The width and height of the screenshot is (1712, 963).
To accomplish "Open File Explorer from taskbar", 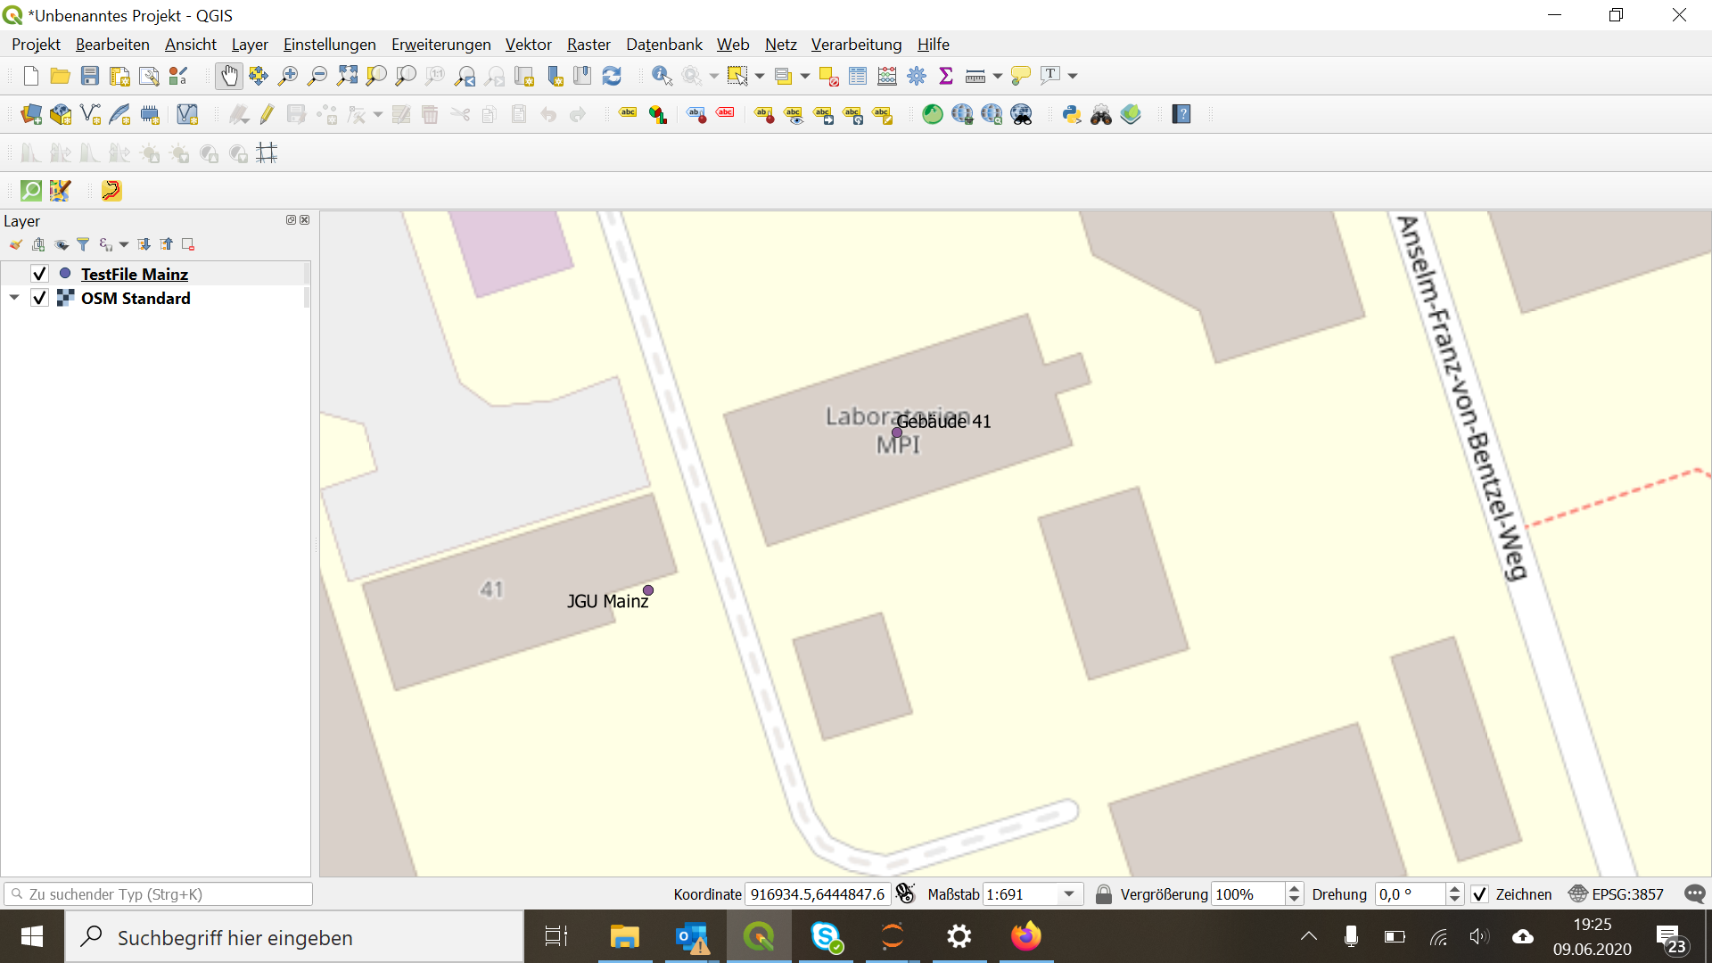I will pyautogui.click(x=624, y=936).
